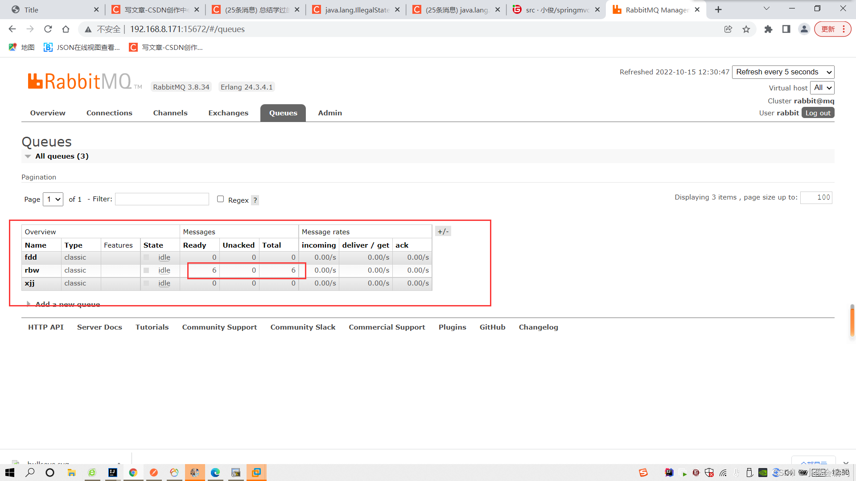This screenshot has height=481, width=856.
Task: Click the Regex help question mark
Action: tap(255, 200)
